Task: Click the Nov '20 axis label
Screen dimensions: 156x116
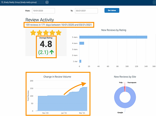Action: coord(45,113)
